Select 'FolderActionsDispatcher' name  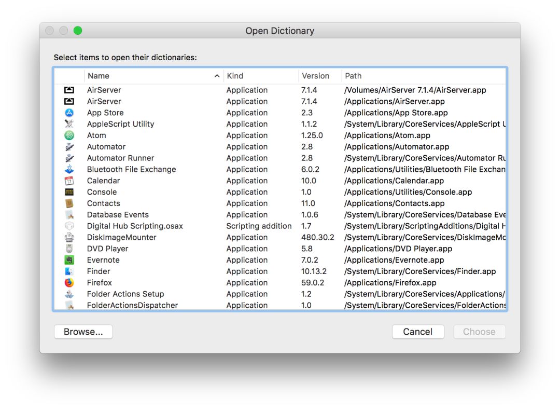133,305
